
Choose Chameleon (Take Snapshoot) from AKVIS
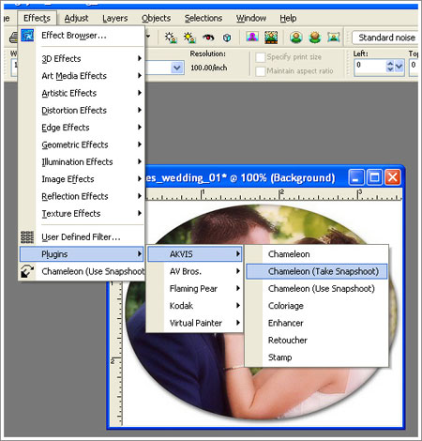[316, 271]
